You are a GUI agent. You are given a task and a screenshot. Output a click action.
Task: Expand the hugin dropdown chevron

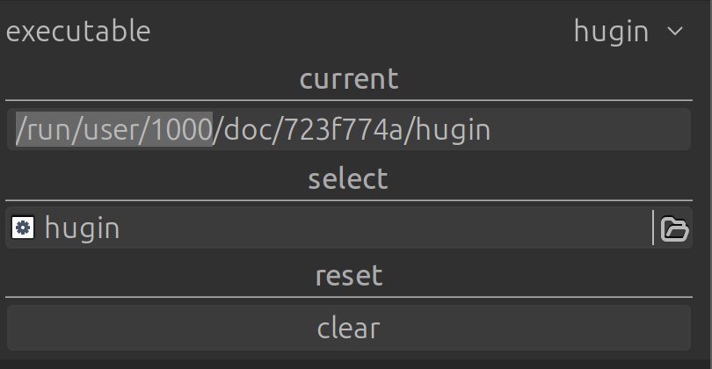[x=675, y=32]
